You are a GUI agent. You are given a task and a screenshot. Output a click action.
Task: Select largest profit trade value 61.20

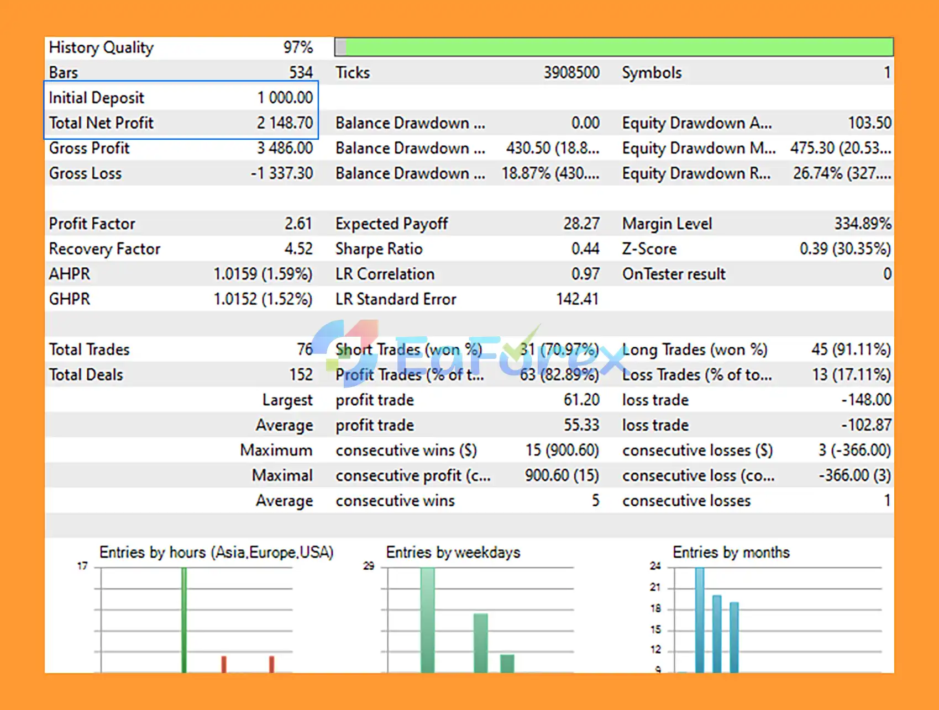[581, 400]
